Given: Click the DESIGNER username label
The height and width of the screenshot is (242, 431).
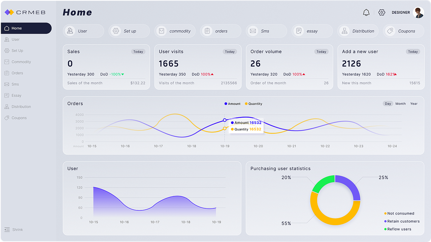Looking at the screenshot, I should point(401,12).
